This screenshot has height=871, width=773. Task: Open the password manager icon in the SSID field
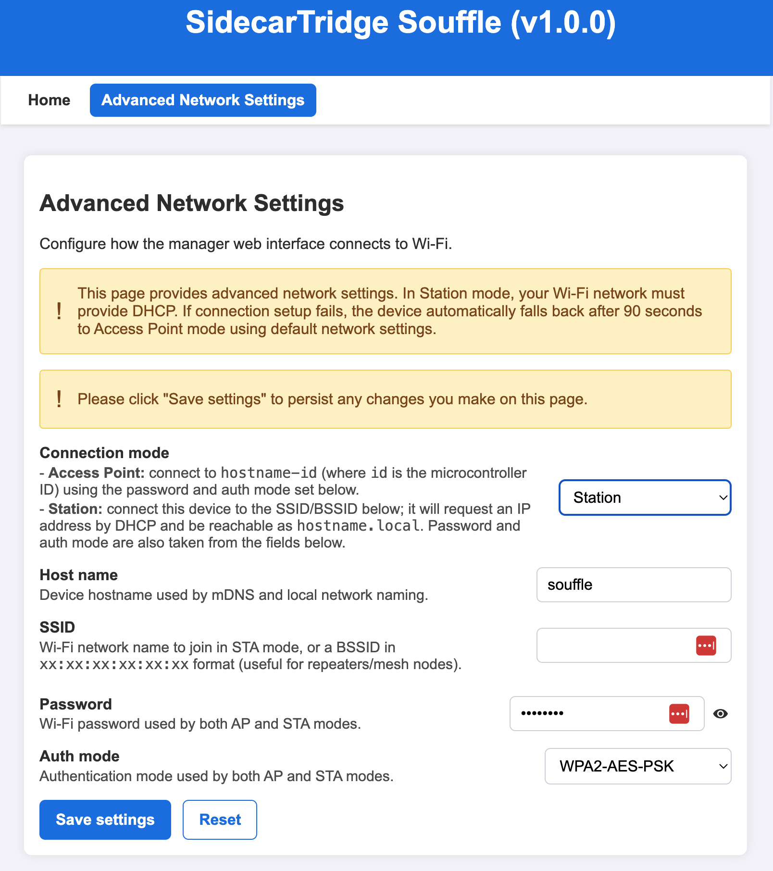click(x=705, y=646)
